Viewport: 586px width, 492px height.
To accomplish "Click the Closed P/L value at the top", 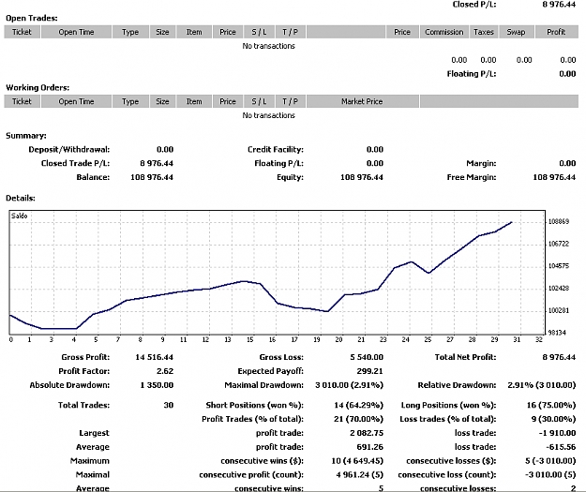I will click(559, 5).
